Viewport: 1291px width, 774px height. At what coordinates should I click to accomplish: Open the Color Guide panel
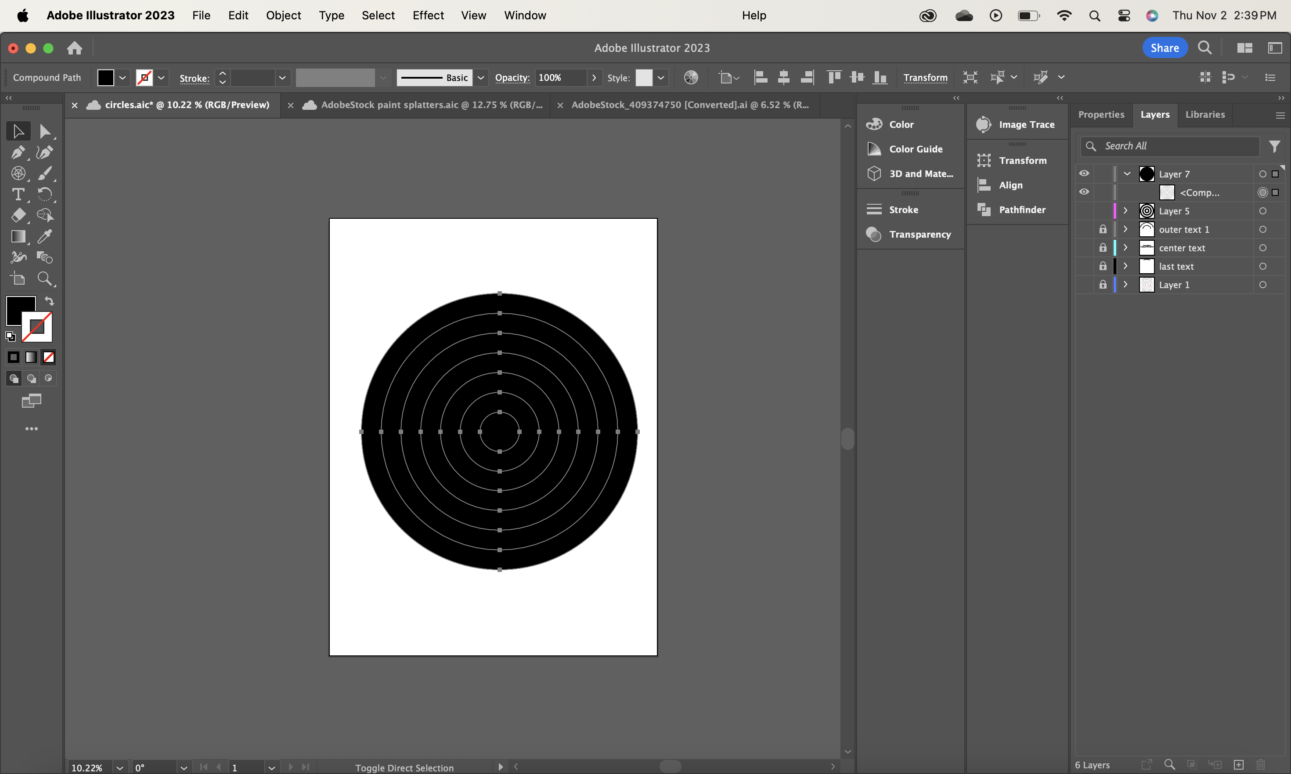point(915,148)
